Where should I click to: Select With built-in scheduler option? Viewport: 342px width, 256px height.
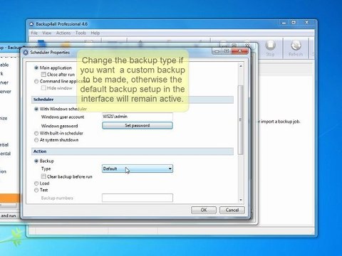[x=36, y=133]
